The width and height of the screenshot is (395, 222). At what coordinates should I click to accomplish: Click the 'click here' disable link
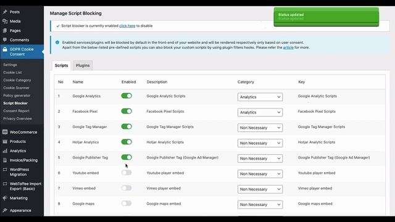coord(127,26)
